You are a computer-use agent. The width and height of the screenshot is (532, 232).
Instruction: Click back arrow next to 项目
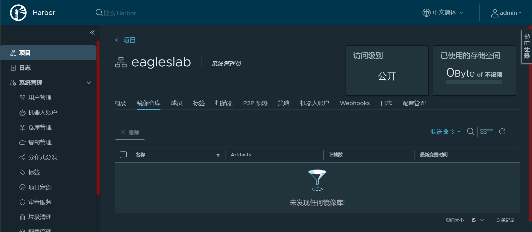(x=117, y=40)
